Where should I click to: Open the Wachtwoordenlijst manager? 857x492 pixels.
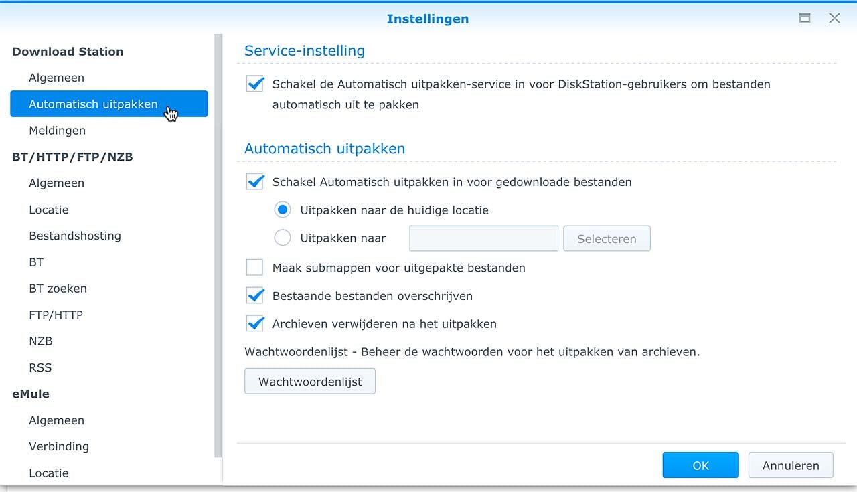pyautogui.click(x=309, y=380)
